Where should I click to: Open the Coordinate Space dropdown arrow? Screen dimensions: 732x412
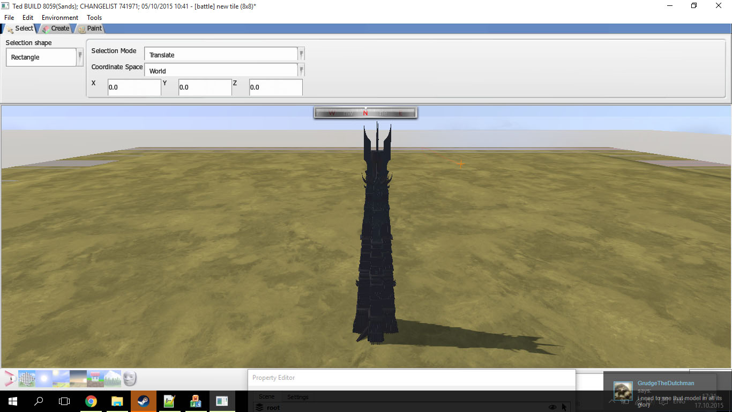coord(302,70)
